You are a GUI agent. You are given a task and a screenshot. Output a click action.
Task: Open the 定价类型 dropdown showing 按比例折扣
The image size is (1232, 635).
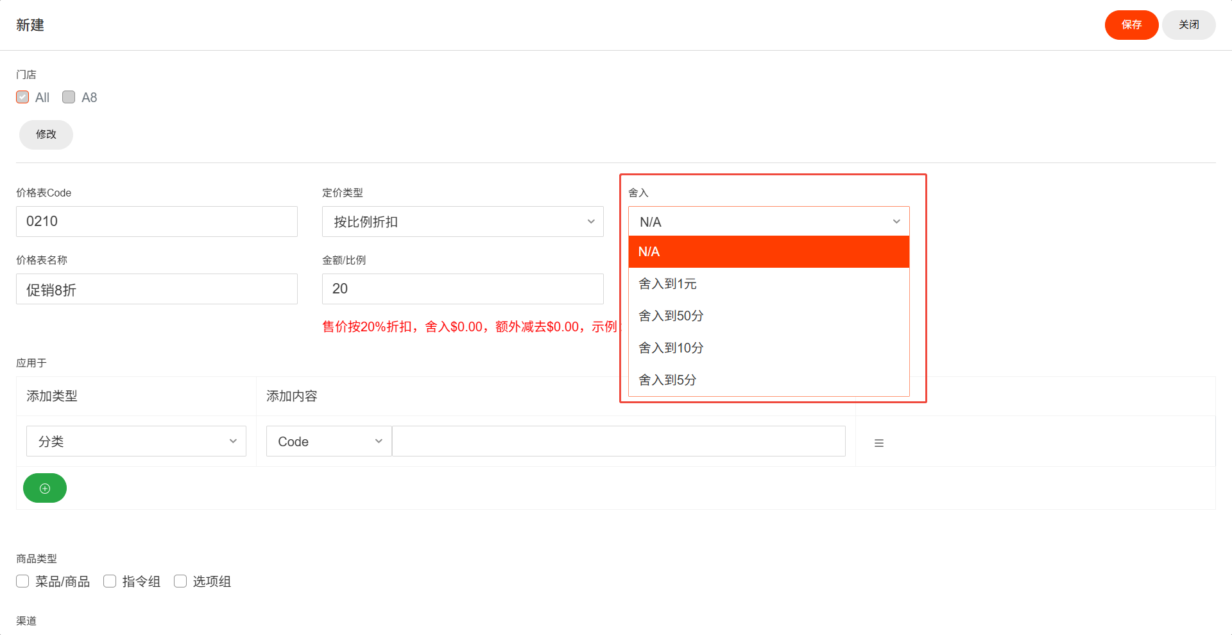[463, 222]
